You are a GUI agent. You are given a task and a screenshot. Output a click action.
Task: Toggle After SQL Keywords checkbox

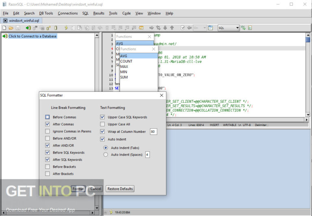(48, 160)
